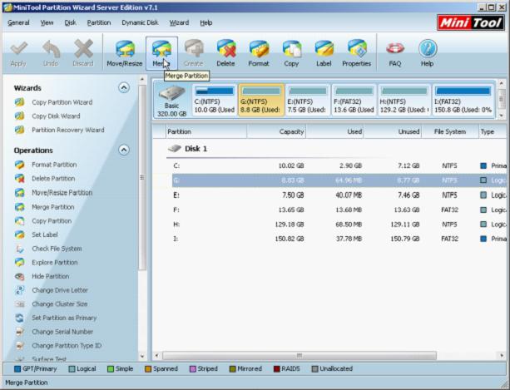This screenshot has height=390, width=510.
Task: Select F:(FAT32) block in disk map
Action: (x=354, y=100)
